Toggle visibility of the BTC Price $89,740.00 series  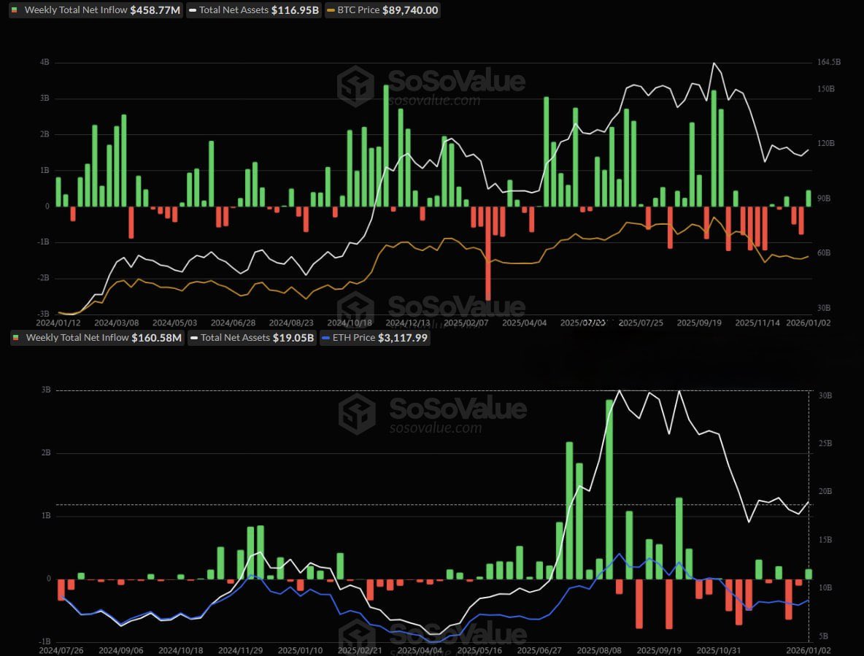click(x=382, y=9)
